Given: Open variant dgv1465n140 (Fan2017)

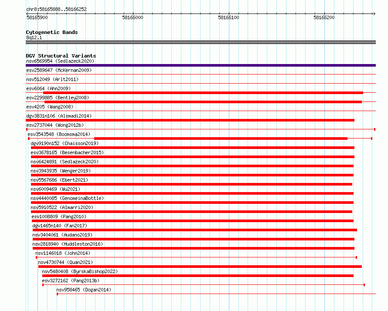Looking at the screenshot, I should point(60,226).
